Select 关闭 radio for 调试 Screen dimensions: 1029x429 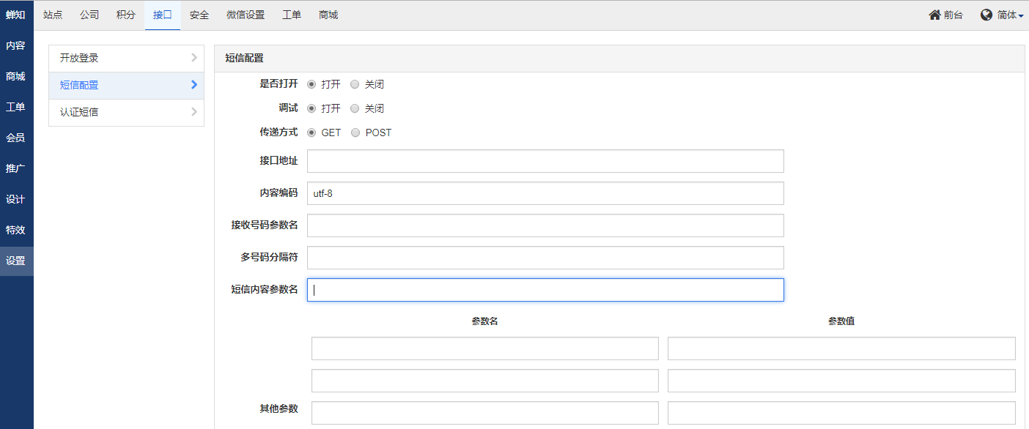tap(355, 108)
